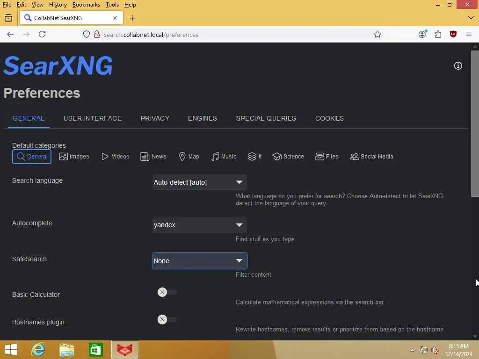Switch to the General preferences tab

coord(29,118)
